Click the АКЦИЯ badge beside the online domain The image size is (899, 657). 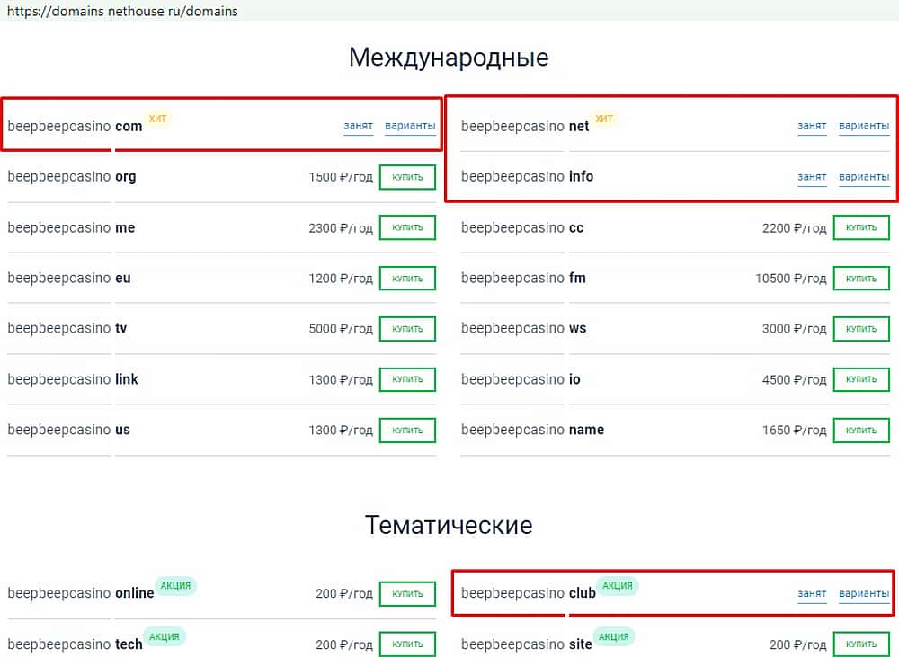point(175,586)
